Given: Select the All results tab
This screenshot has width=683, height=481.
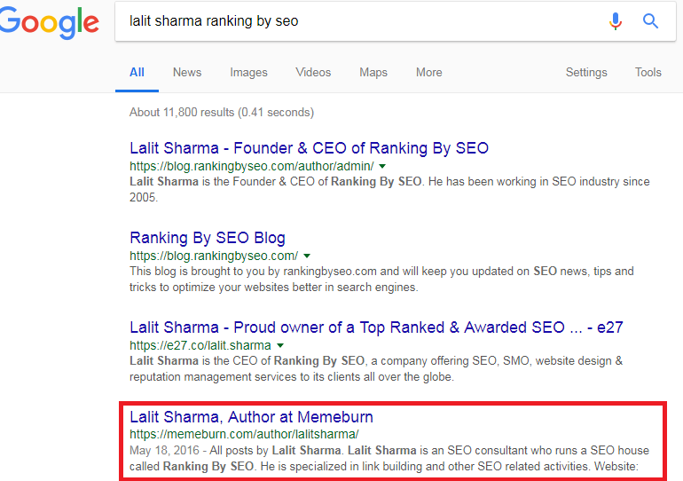Looking at the screenshot, I should point(137,72).
